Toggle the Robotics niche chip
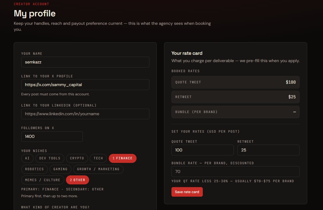 34,169
